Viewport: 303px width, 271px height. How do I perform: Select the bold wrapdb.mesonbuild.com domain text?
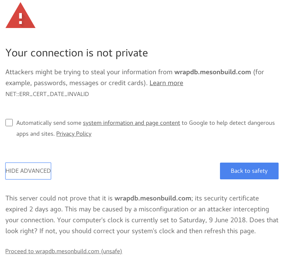tap(212, 72)
